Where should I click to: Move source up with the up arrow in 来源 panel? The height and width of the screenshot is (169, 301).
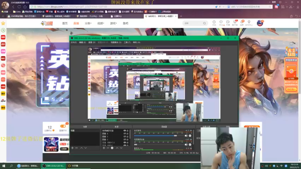pyautogui.click(x=117, y=148)
